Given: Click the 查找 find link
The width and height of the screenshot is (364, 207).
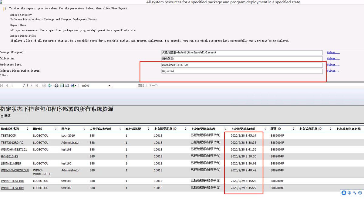Looking at the screenshot, I should pyautogui.click(x=141, y=86).
